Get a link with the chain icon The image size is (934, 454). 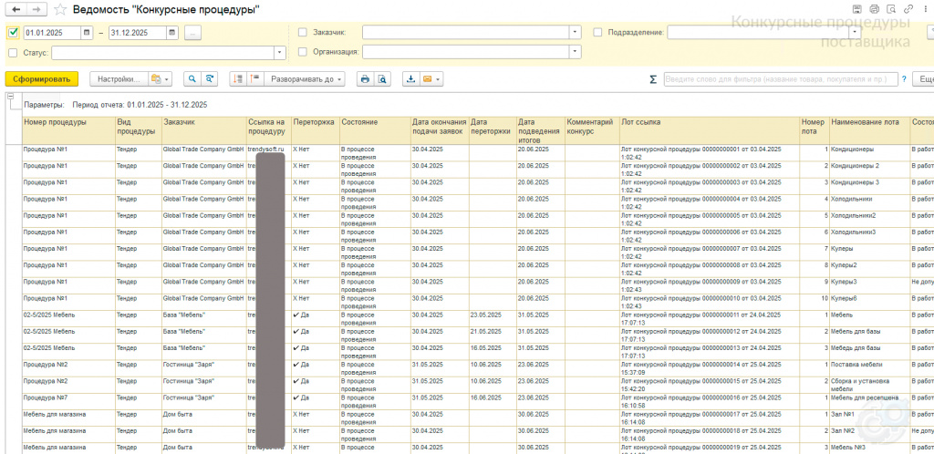pyautogui.click(x=909, y=9)
